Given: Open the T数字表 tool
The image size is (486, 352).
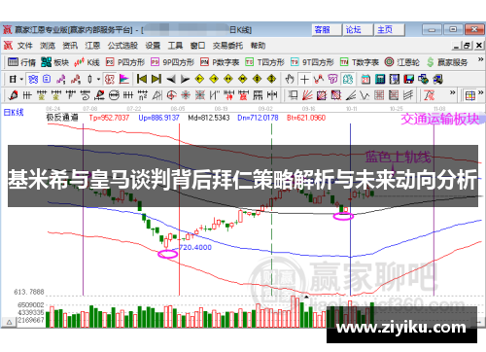Looking at the screenshot, I should tap(360, 62).
